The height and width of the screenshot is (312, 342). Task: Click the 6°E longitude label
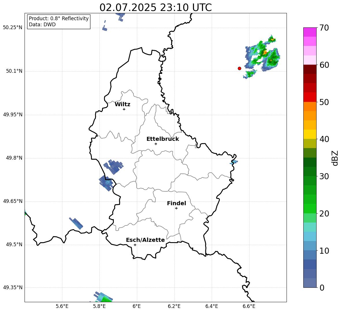pyautogui.click(x=137, y=306)
